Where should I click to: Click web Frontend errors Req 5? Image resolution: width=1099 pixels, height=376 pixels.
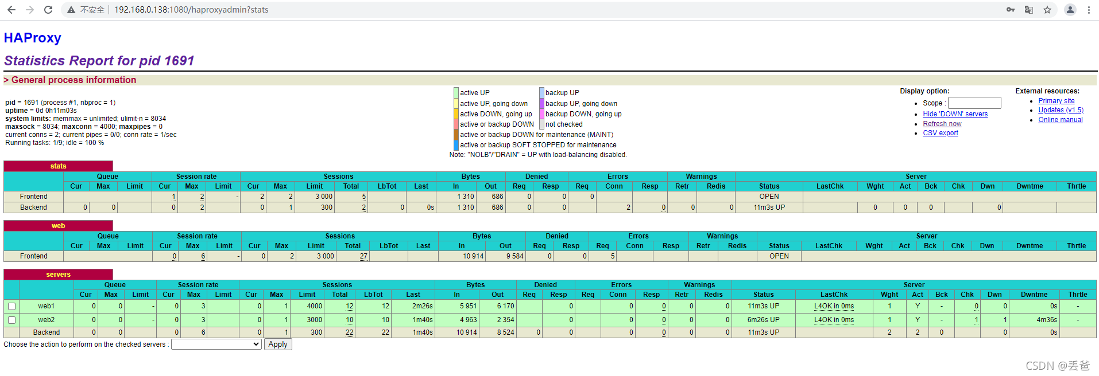pos(613,256)
